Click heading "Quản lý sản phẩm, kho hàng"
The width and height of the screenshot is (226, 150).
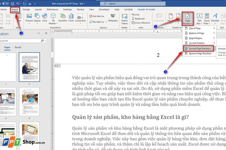[x=130, y=117]
